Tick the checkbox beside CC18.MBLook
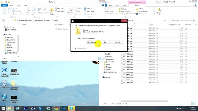This screenshot has width=198, height=111. (122, 72)
